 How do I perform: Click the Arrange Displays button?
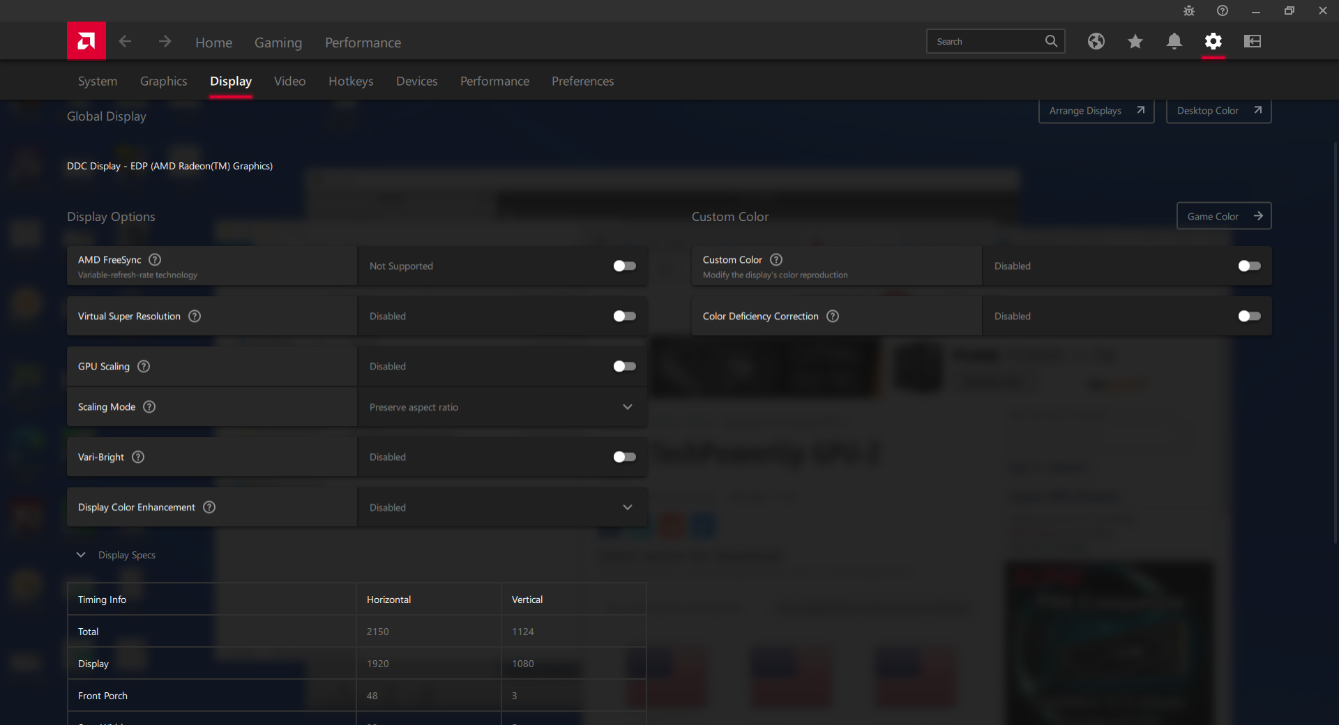tap(1097, 111)
